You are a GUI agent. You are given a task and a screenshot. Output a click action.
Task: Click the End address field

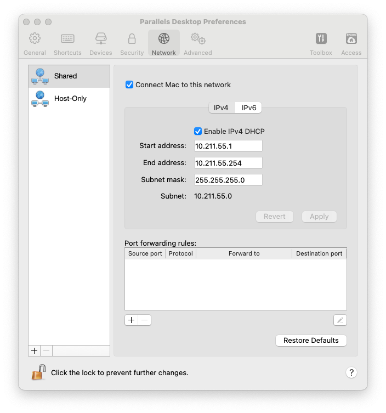click(228, 163)
